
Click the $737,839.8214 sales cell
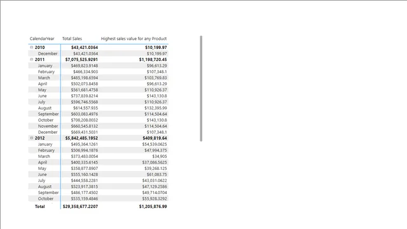point(85,96)
